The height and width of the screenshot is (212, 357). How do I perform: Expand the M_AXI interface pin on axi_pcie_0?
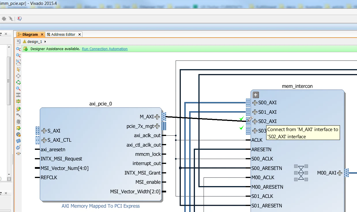158,117
